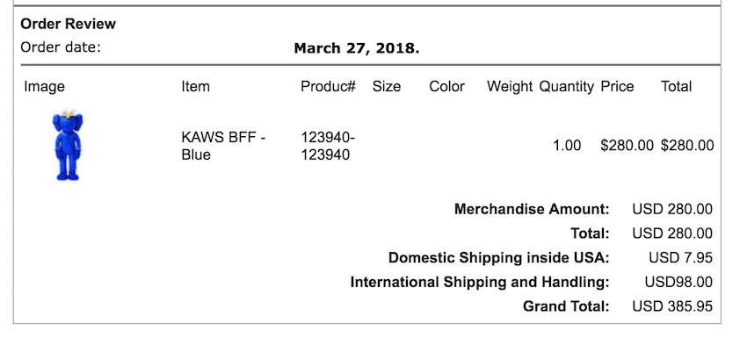Click the Domestic Shipping USD 7.95 value
The width and height of the screenshot is (747, 345).
681,258
